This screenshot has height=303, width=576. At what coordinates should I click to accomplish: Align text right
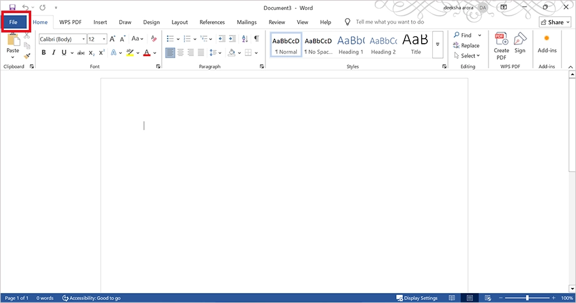click(x=191, y=52)
